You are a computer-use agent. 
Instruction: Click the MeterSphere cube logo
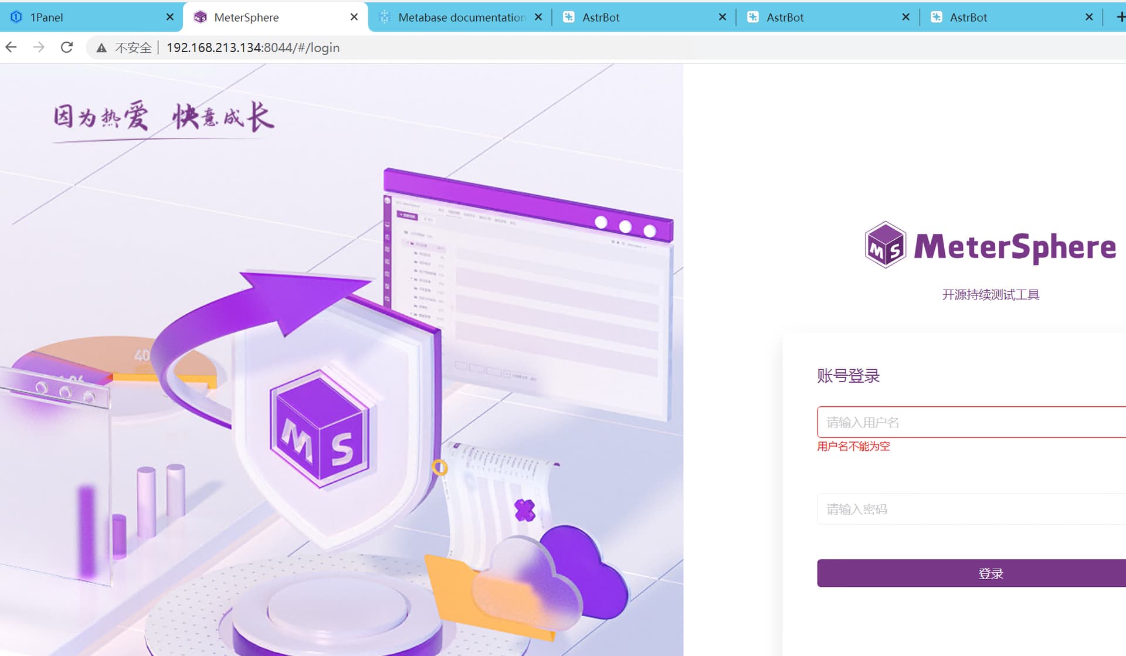point(885,246)
